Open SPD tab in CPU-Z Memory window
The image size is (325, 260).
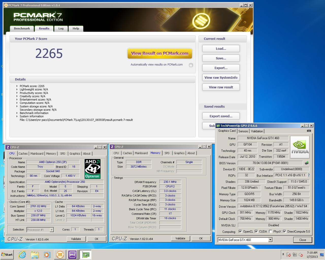click(x=167, y=153)
